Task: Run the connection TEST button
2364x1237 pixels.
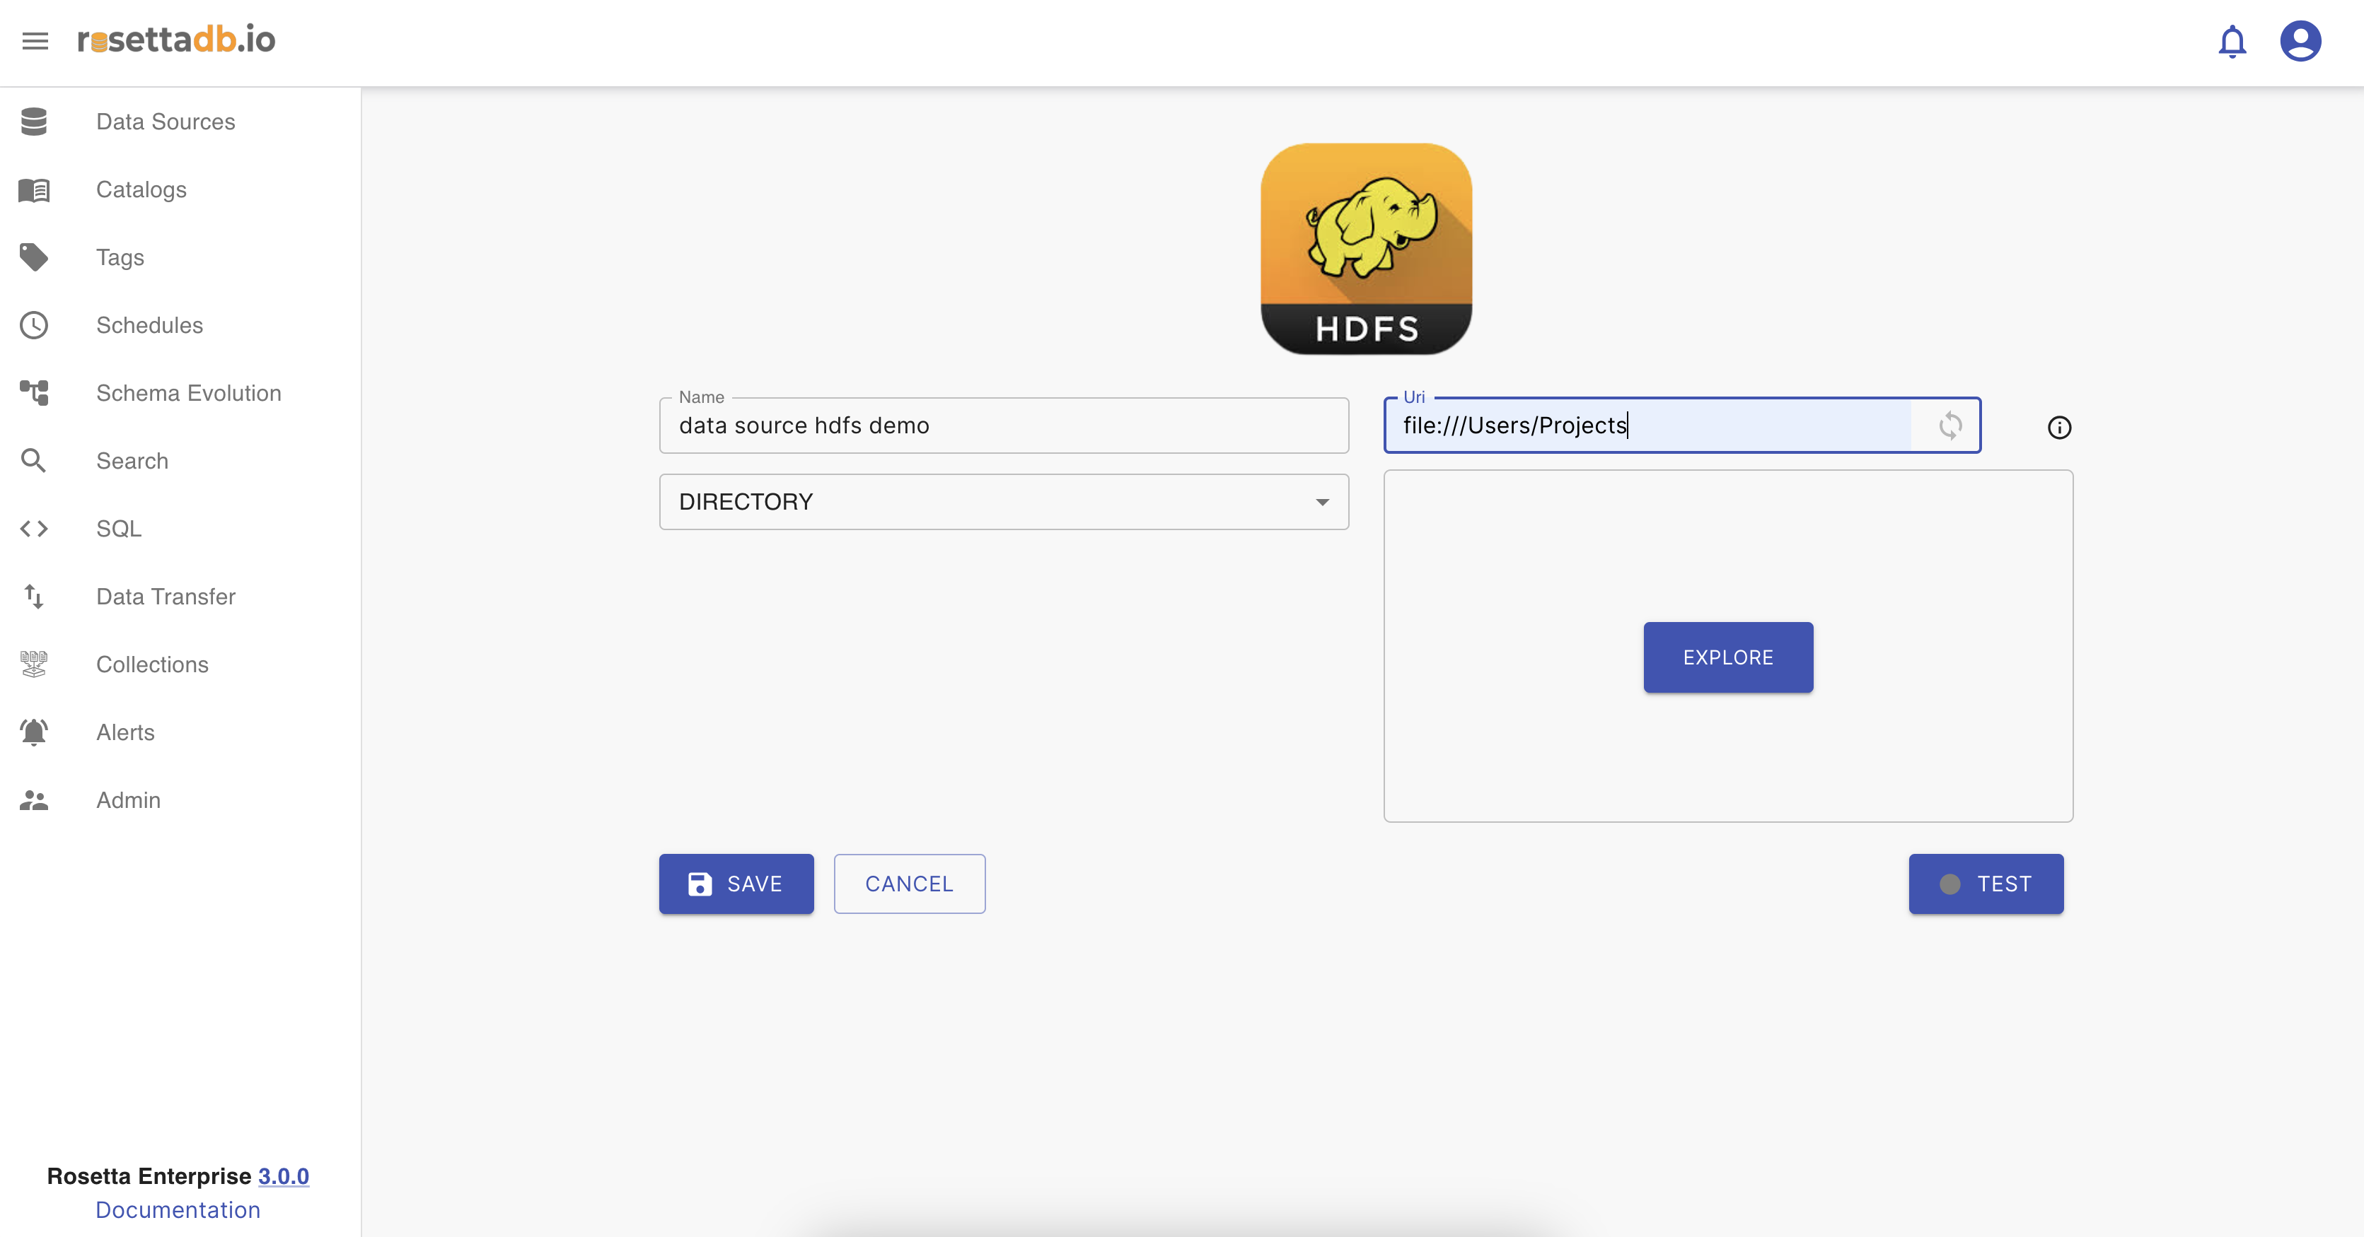Action: (1985, 884)
